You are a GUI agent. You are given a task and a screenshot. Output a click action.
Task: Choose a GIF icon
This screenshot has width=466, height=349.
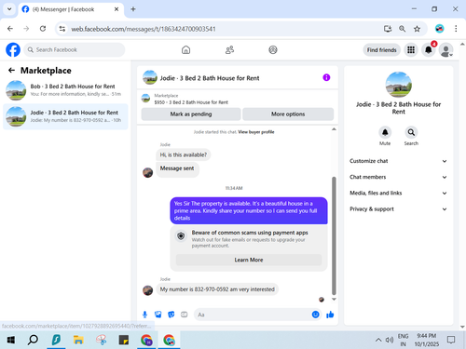[x=185, y=315]
